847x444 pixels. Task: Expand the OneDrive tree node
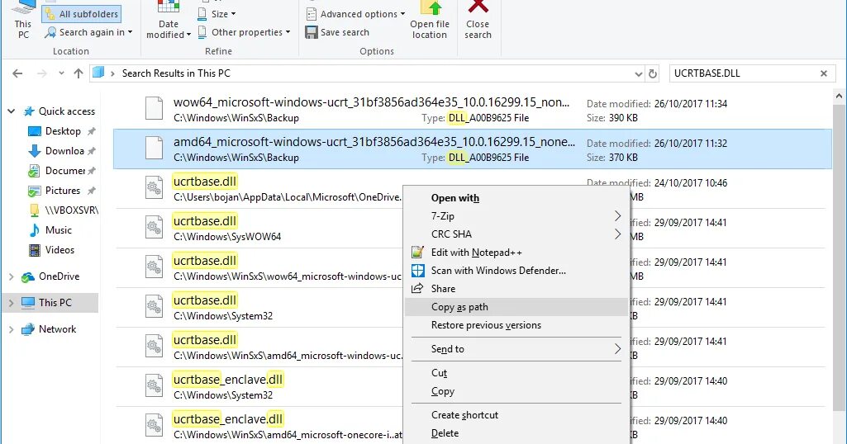[x=11, y=276]
